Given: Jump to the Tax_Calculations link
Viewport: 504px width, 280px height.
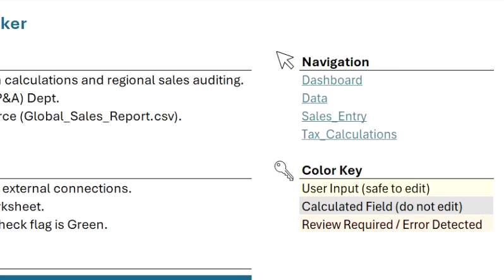Looking at the screenshot, I should pos(349,134).
